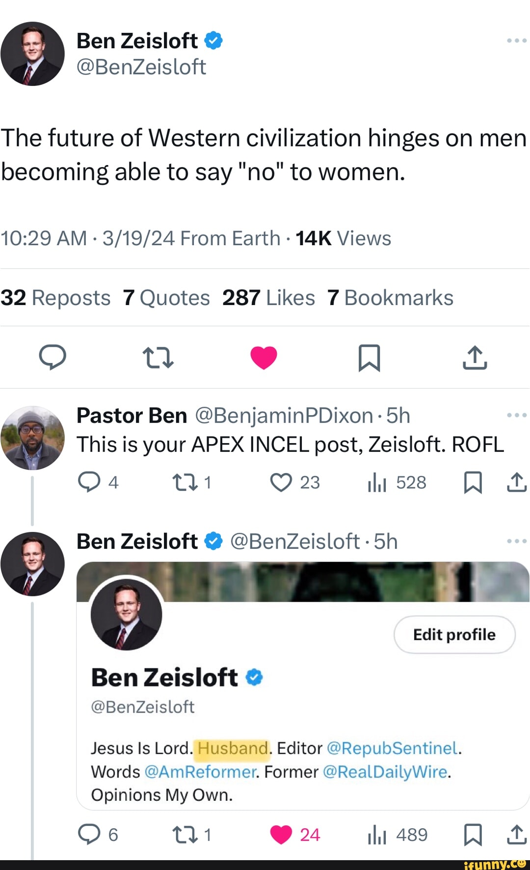Image resolution: width=530 pixels, height=870 pixels.
Task: Open more options for main tweet
Action: [x=516, y=41]
